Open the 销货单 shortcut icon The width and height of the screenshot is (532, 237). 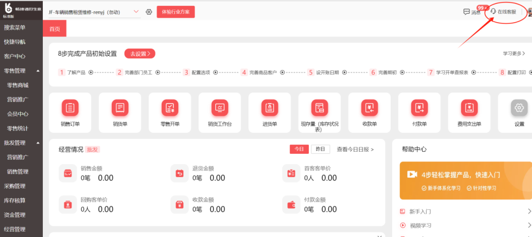point(120,108)
